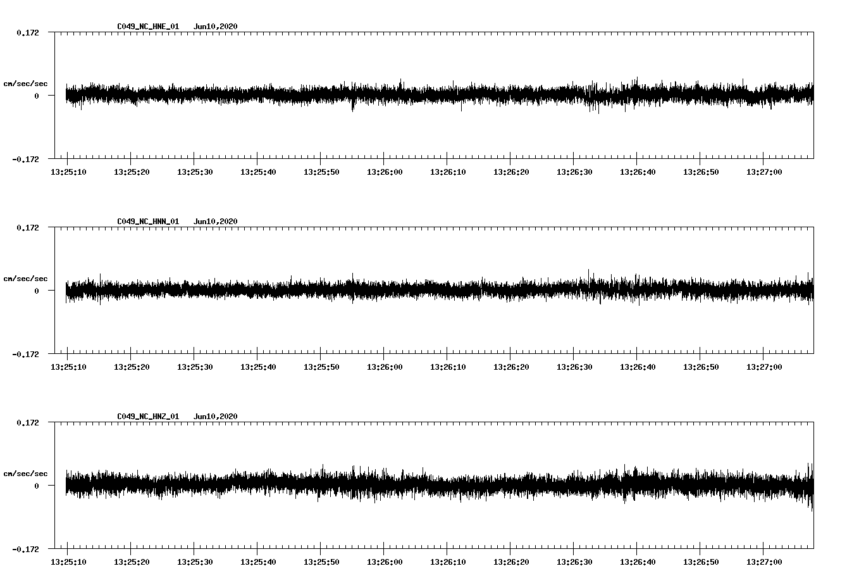Click the 0.172 upper limit on HNE axis
The height and width of the screenshot is (585, 859).
click(x=27, y=32)
